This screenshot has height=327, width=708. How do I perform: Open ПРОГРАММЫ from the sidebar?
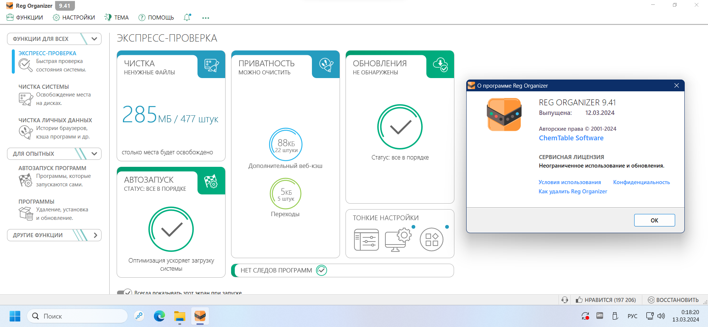click(37, 201)
